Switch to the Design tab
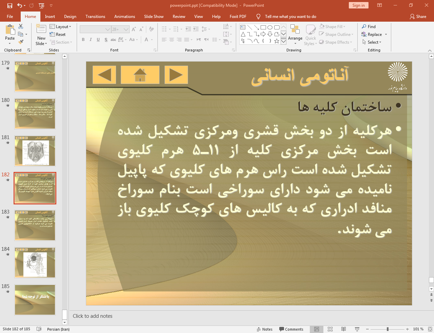 [x=70, y=17]
